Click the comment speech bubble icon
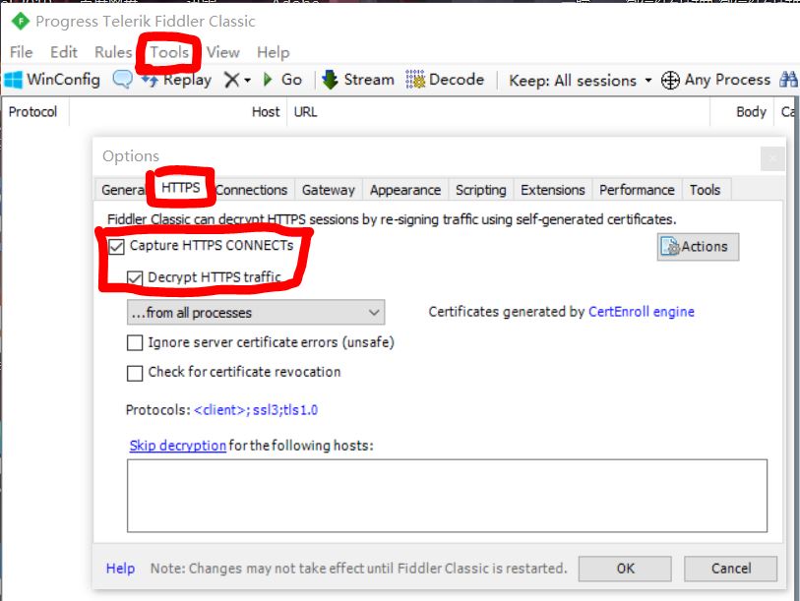 122,80
